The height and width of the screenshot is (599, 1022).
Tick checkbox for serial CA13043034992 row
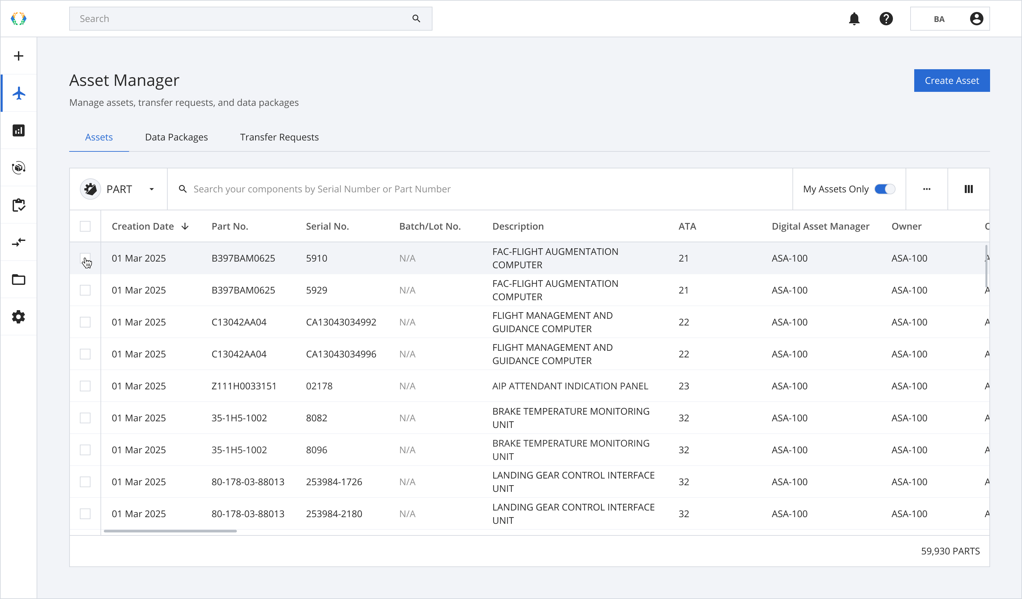pos(85,322)
